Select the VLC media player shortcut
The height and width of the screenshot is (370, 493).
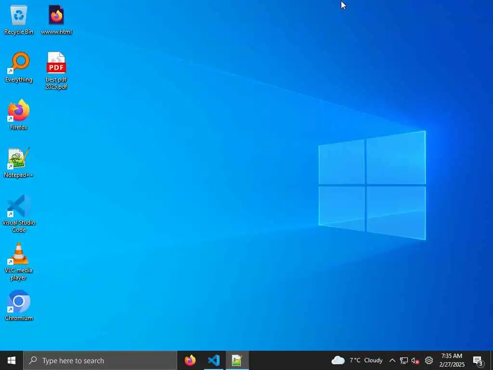point(19,262)
